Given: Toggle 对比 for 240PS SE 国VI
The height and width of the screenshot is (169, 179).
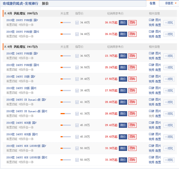Looking at the screenshot, I should 169,91.
